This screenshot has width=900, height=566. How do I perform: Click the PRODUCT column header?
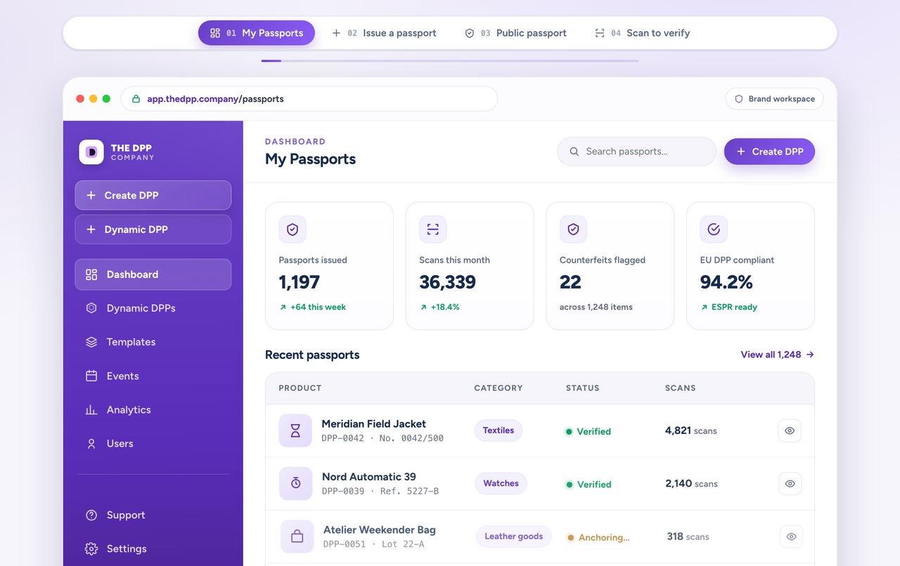pyautogui.click(x=300, y=388)
